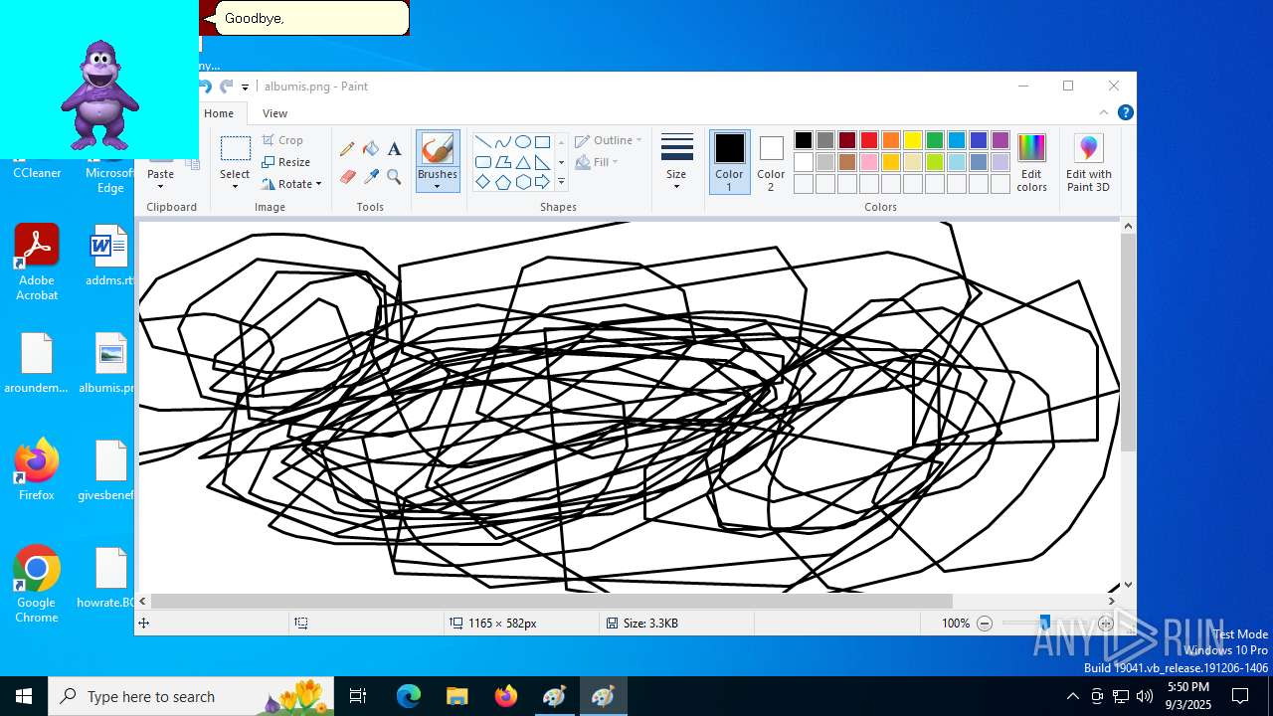Choose the Triangle shape
Image resolution: width=1273 pixels, height=716 pixels.
point(522,162)
